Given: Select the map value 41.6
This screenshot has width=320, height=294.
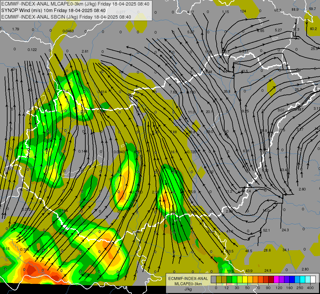Looking at the screenshot, I should (x=229, y=231).
